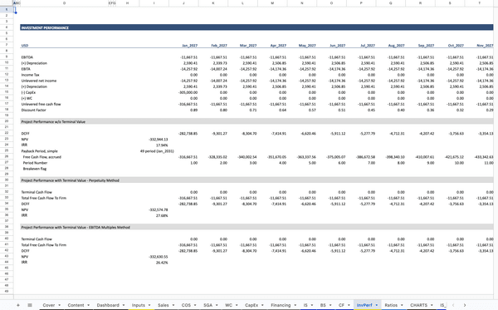The width and height of the screenshot is (498, 310).
Task: Select the Breakeven flag row label
Action: click(x=35, y=169)
